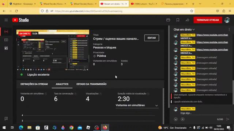The width and height of the screenshot is (234, 131).
Task: Open the Manage calendar icon in sidebar
Action: (6, 48)
